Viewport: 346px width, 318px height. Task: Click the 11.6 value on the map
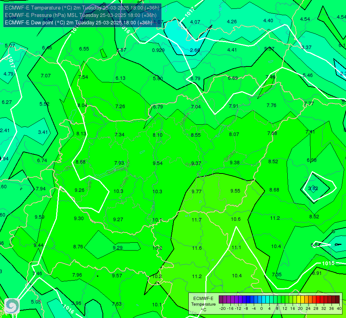[x=197, y=248]
